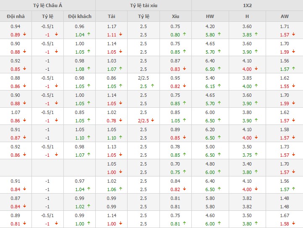This screenshot has width=303, height=228.
Task: Click the down arrow beside red 2/2.5
Action: pyautogui.click(x=152, y=120)
